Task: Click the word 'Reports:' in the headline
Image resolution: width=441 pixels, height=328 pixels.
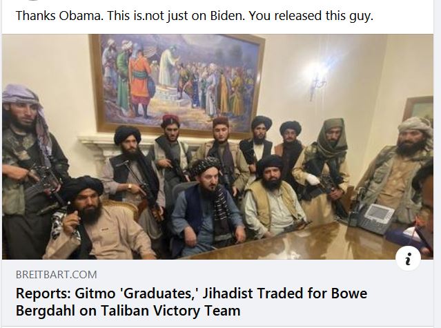Action: [x=43, y=293]
